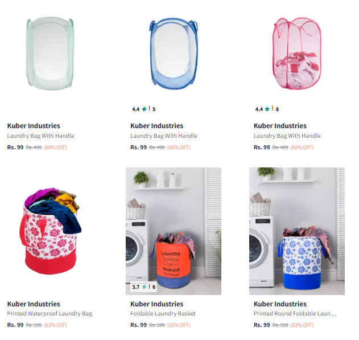Click Kuber Industries brand above Printed Round Foldable
Image resolution: width=359 pixels, height=340 pixels.
[x=280, y=304]
